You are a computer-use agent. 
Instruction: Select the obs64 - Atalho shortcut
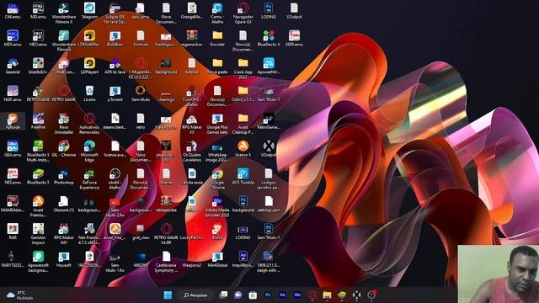pyautogui.click(x=115, y=179)
